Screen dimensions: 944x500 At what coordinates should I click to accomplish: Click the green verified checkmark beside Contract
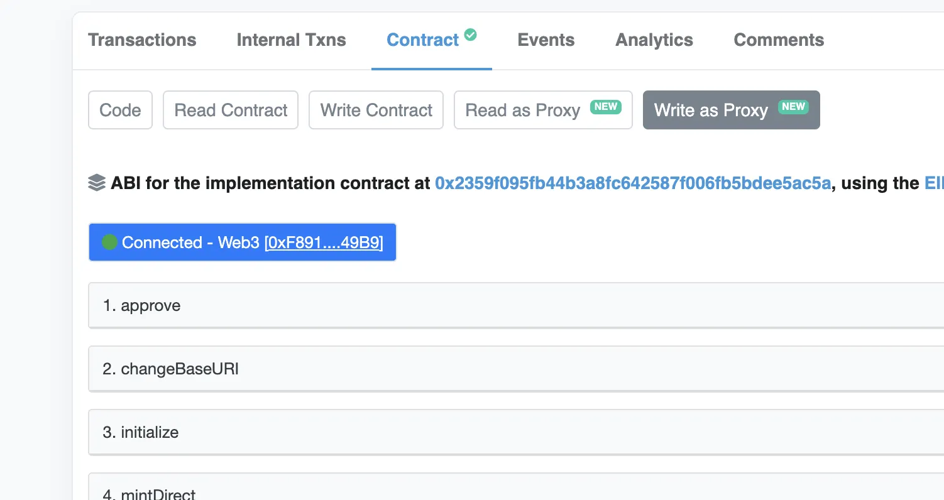(470, 35)
